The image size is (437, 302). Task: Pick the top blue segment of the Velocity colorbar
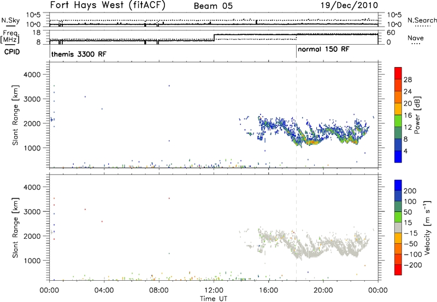(398, 186)
